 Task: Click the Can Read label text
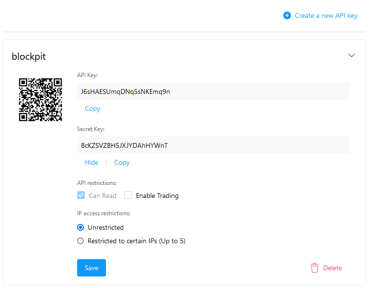click(x=103, y=196)
